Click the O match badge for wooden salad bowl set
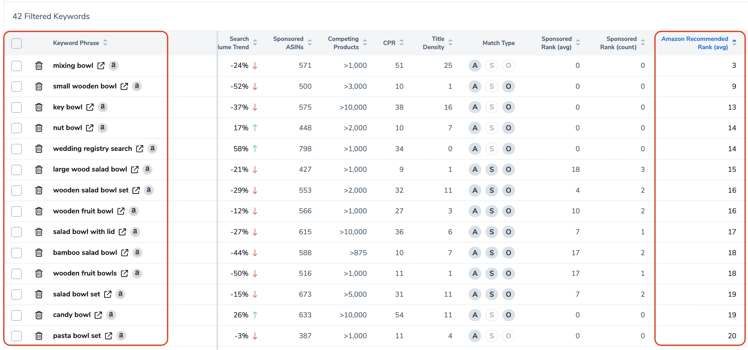The height and width of the screenshot is (350, 748). [508, 190]
